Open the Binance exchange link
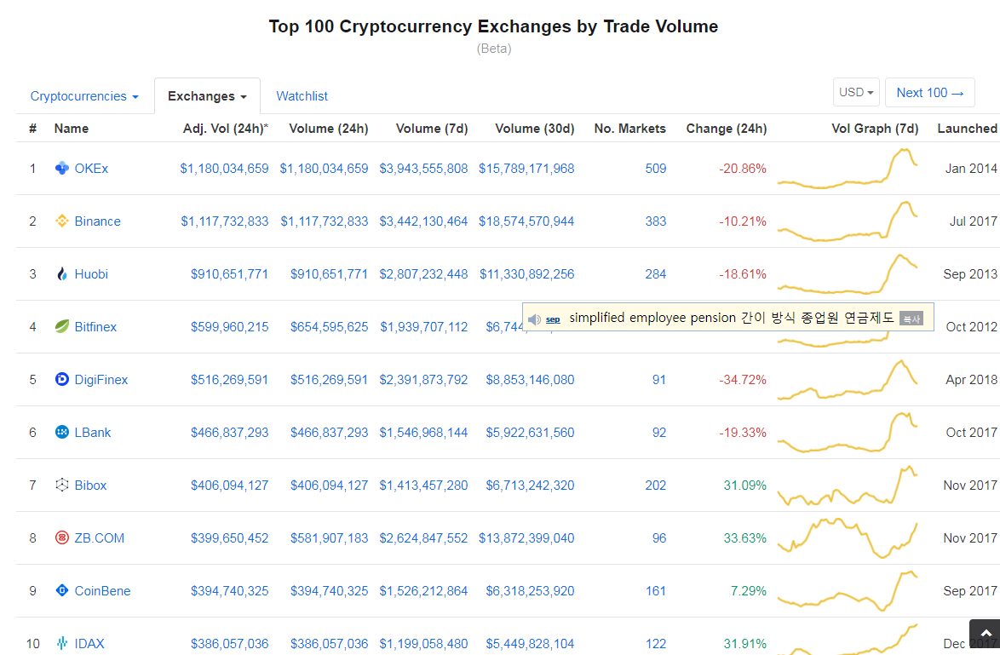 pyautogui.click(x=98, y=221)
